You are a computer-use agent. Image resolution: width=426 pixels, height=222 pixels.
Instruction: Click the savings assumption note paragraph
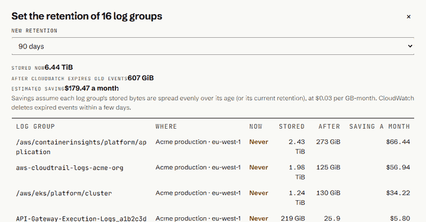click(213, 103)
